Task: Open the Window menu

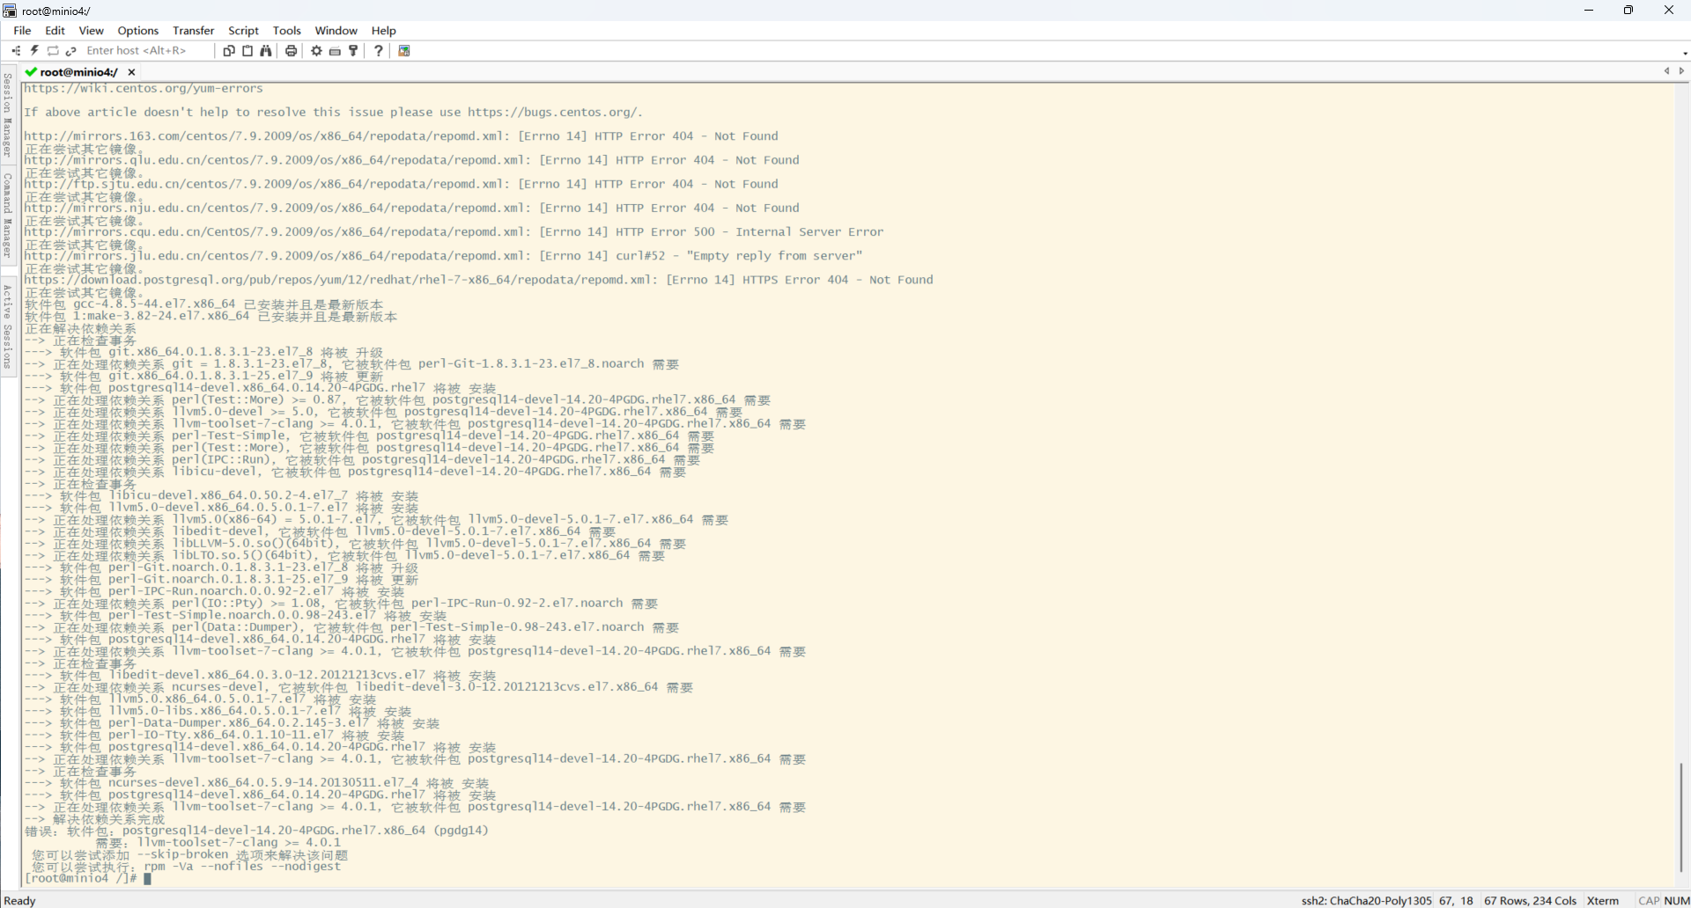Action: 336,31
